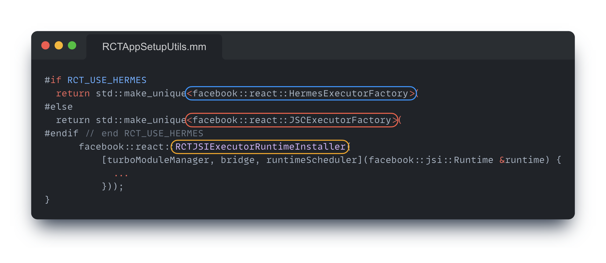Click the red-outlined JSCExecutorFactory template argument
Viewport: 606px width, 263px height.
292,120
